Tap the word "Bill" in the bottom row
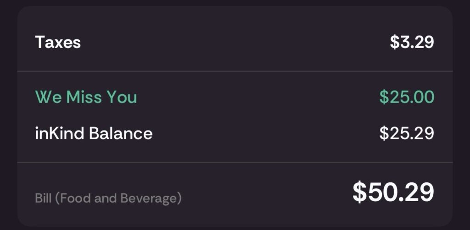This screenshot has width=470, height=230. click(x=43, y=198)
